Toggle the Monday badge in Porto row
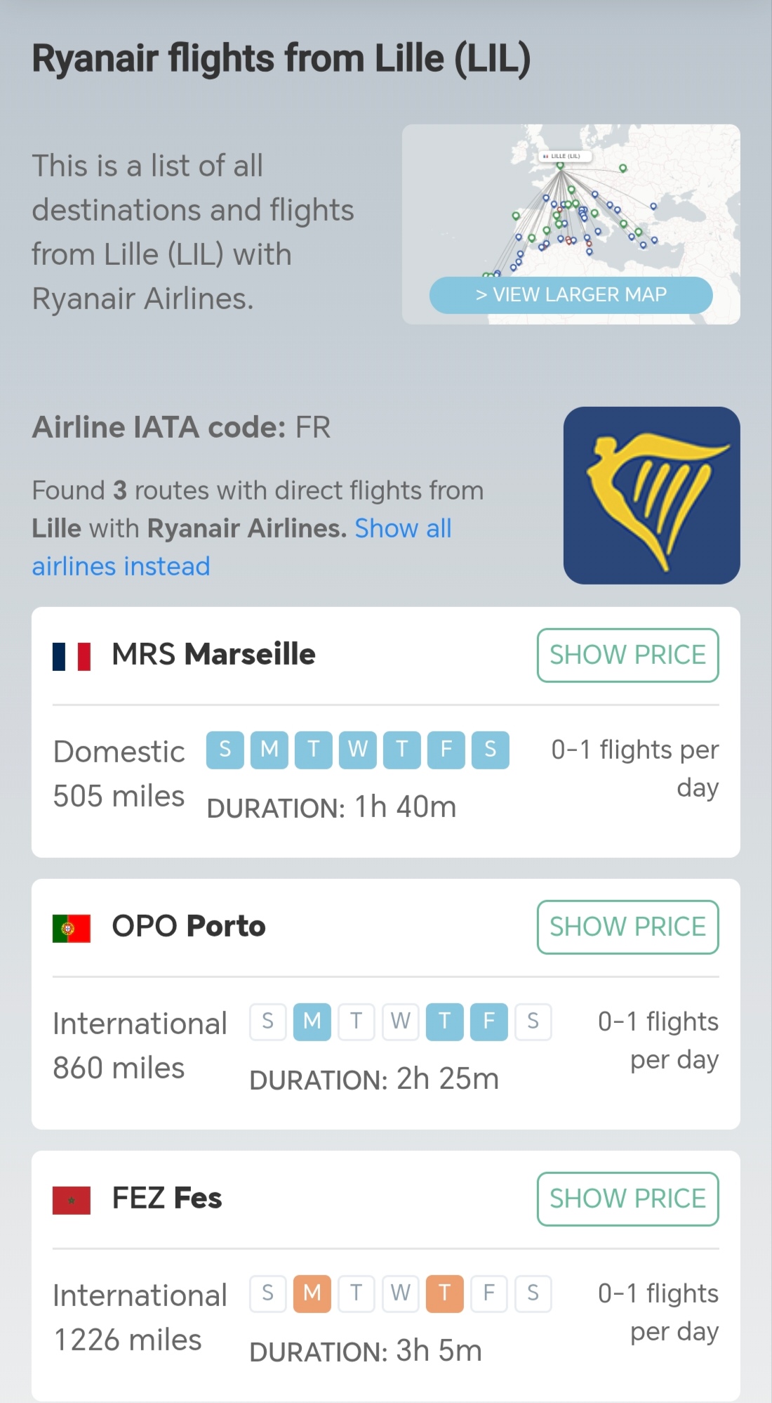The width and height of the screenshot is (772, 1403). (312, 1022)
